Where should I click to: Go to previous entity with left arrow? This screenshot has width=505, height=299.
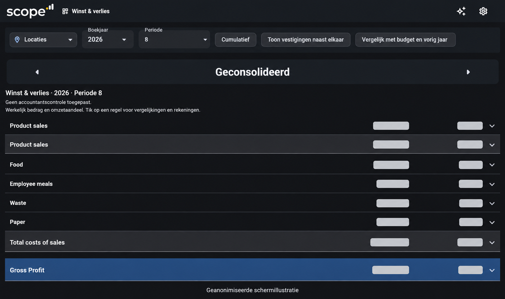click(37, 72)
